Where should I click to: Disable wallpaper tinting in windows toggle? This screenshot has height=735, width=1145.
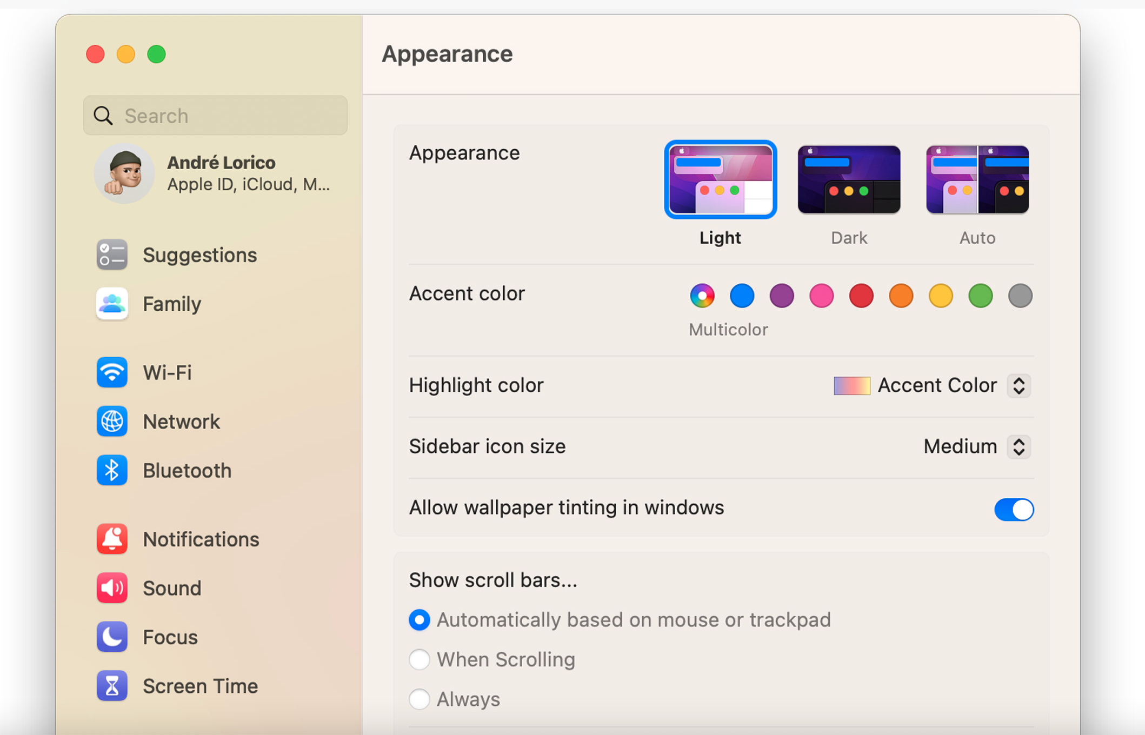[x=1014, y=509]
